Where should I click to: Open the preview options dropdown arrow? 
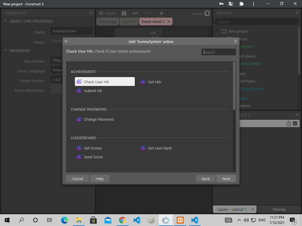pos(167,13)
